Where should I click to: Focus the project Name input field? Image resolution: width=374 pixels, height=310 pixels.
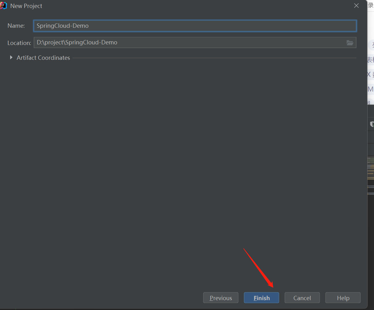coord(195,26)
